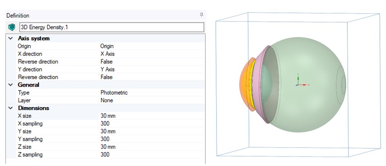386x166 pixels.
Task: Click the X sampling value 300
Action: click(152, 124)
